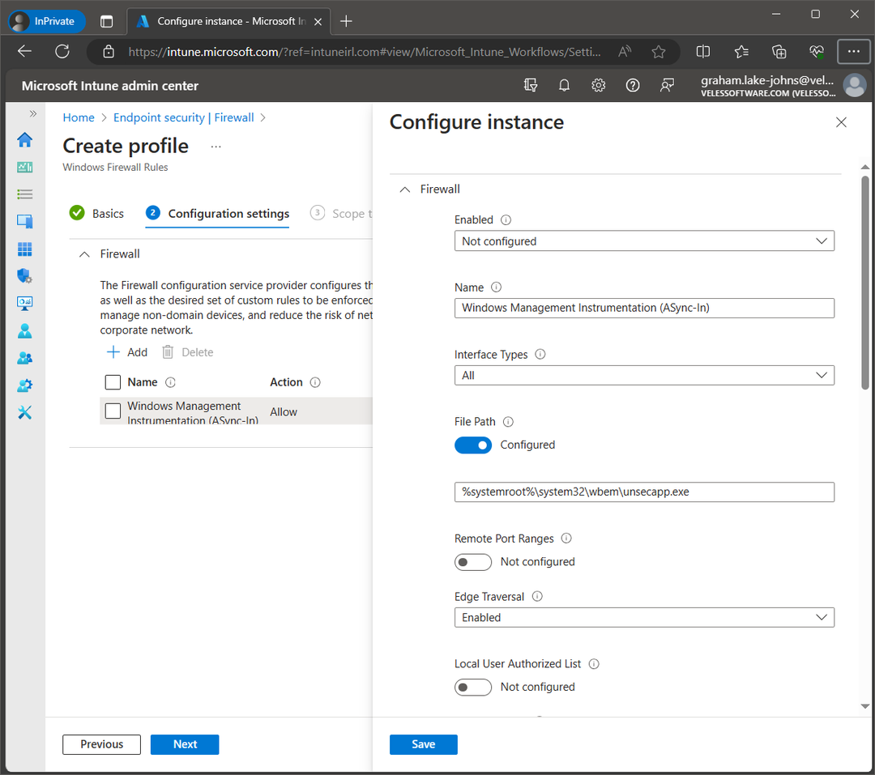
Task: Open Copilot/portal directory icon in header
Action: [530, 85]
